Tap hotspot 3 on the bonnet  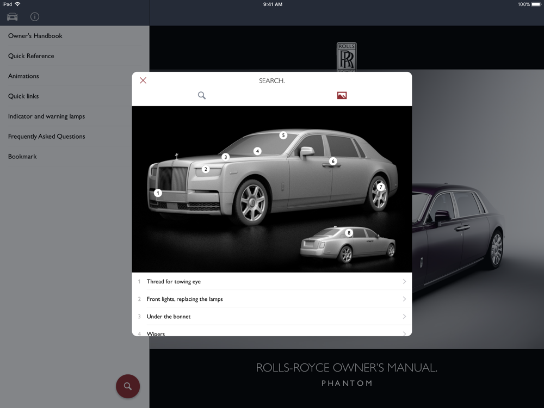[226, 157]
